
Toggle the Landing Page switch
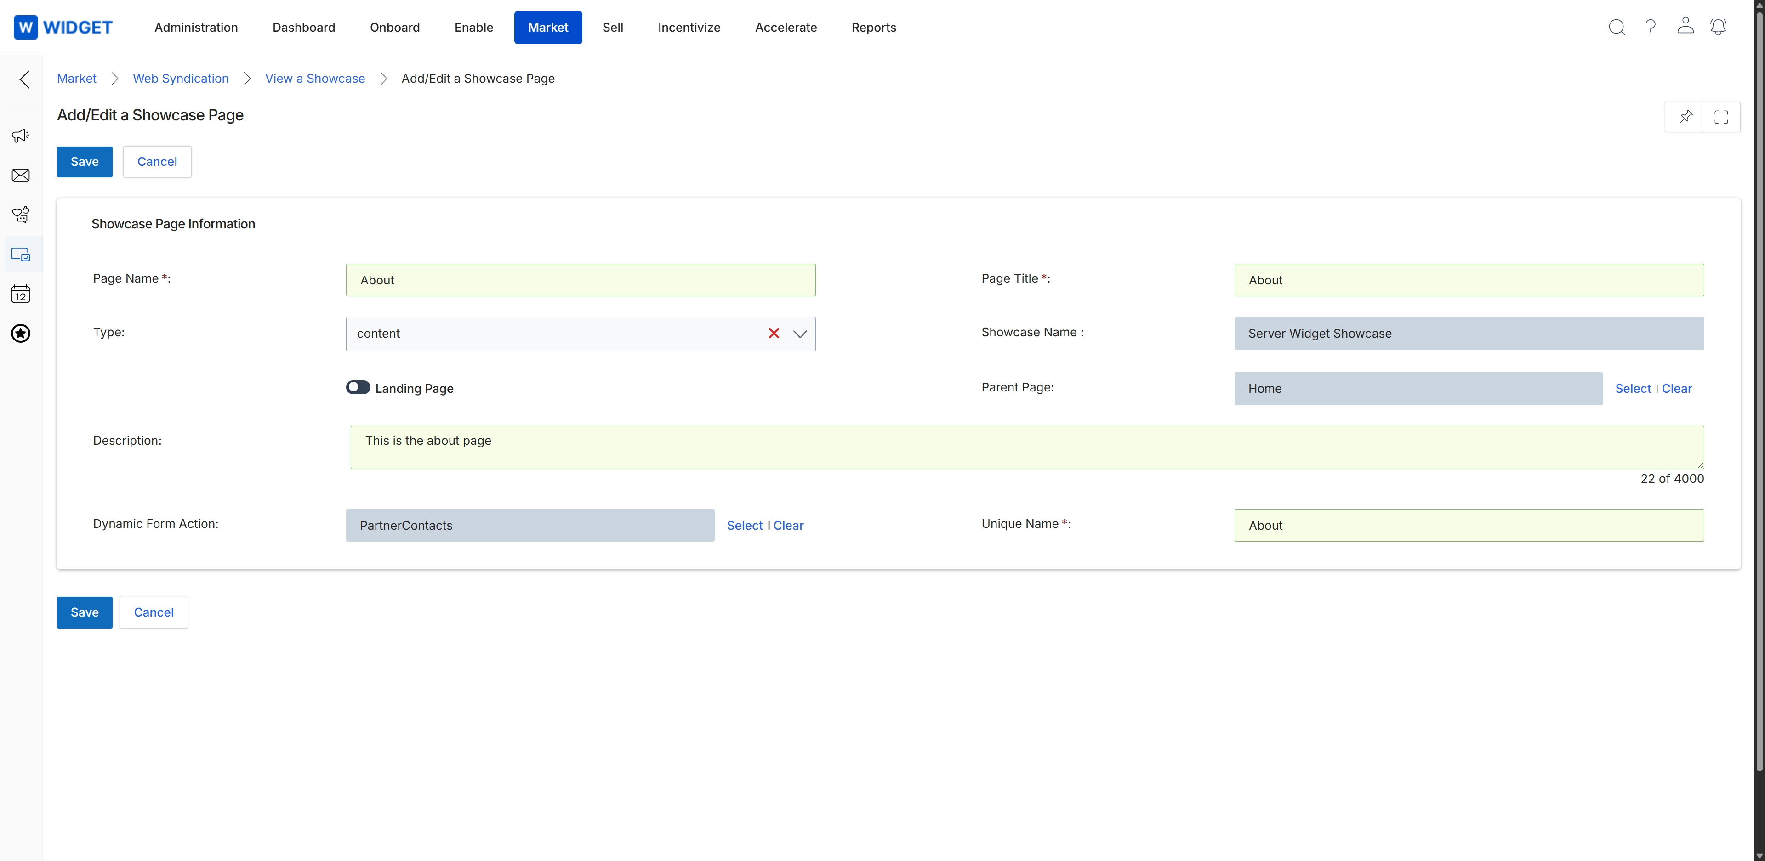[x=358, y=388]
